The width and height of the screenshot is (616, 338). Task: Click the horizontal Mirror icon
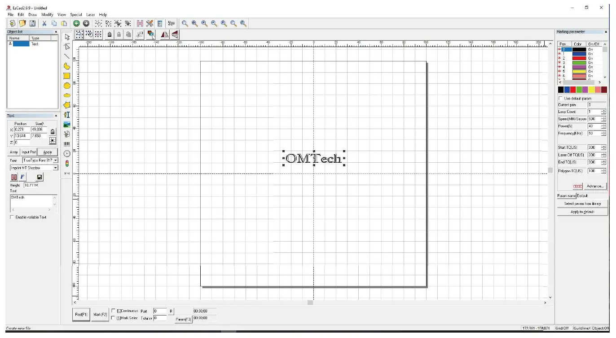click(165, 34)
